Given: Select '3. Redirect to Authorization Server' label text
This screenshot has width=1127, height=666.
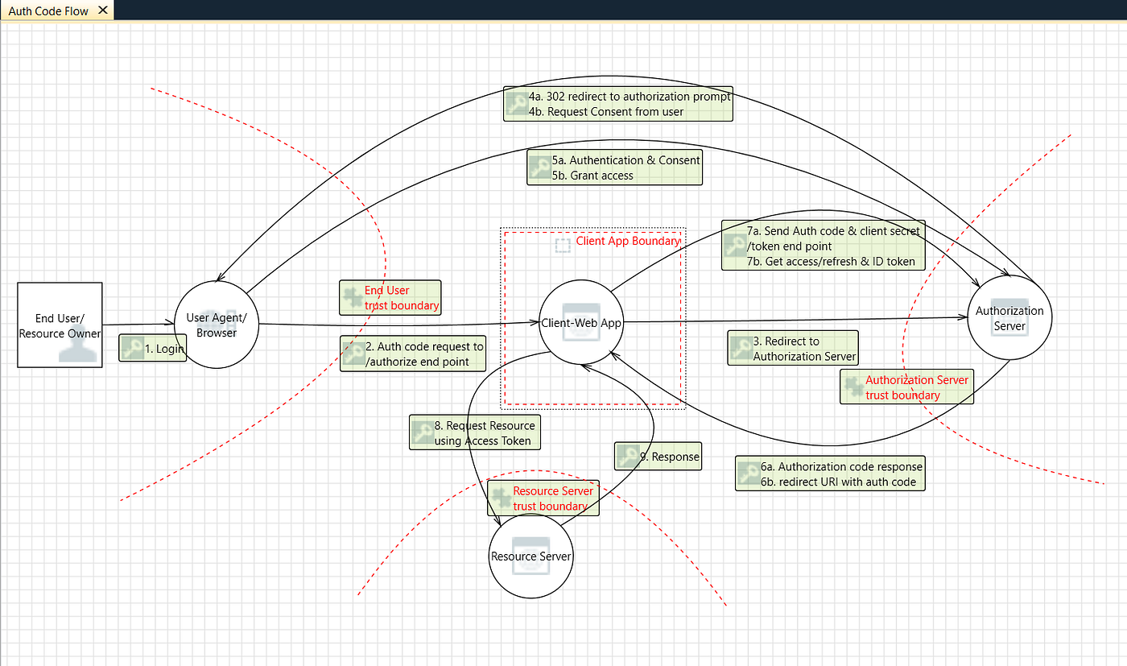Looking at the screenshot, I should coord(805,349).
